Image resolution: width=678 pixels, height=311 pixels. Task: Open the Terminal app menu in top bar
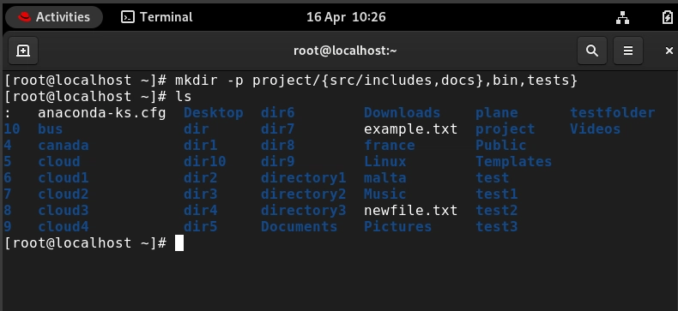[157, 17]
